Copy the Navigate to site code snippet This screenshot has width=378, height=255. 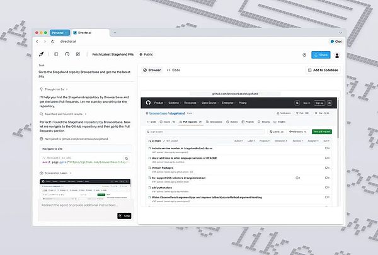tap(126, 158)
